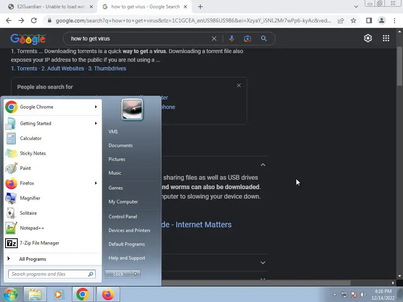Open 7-Zip File Manager
This screenshot has height=302, width=403.
point(53,243)
